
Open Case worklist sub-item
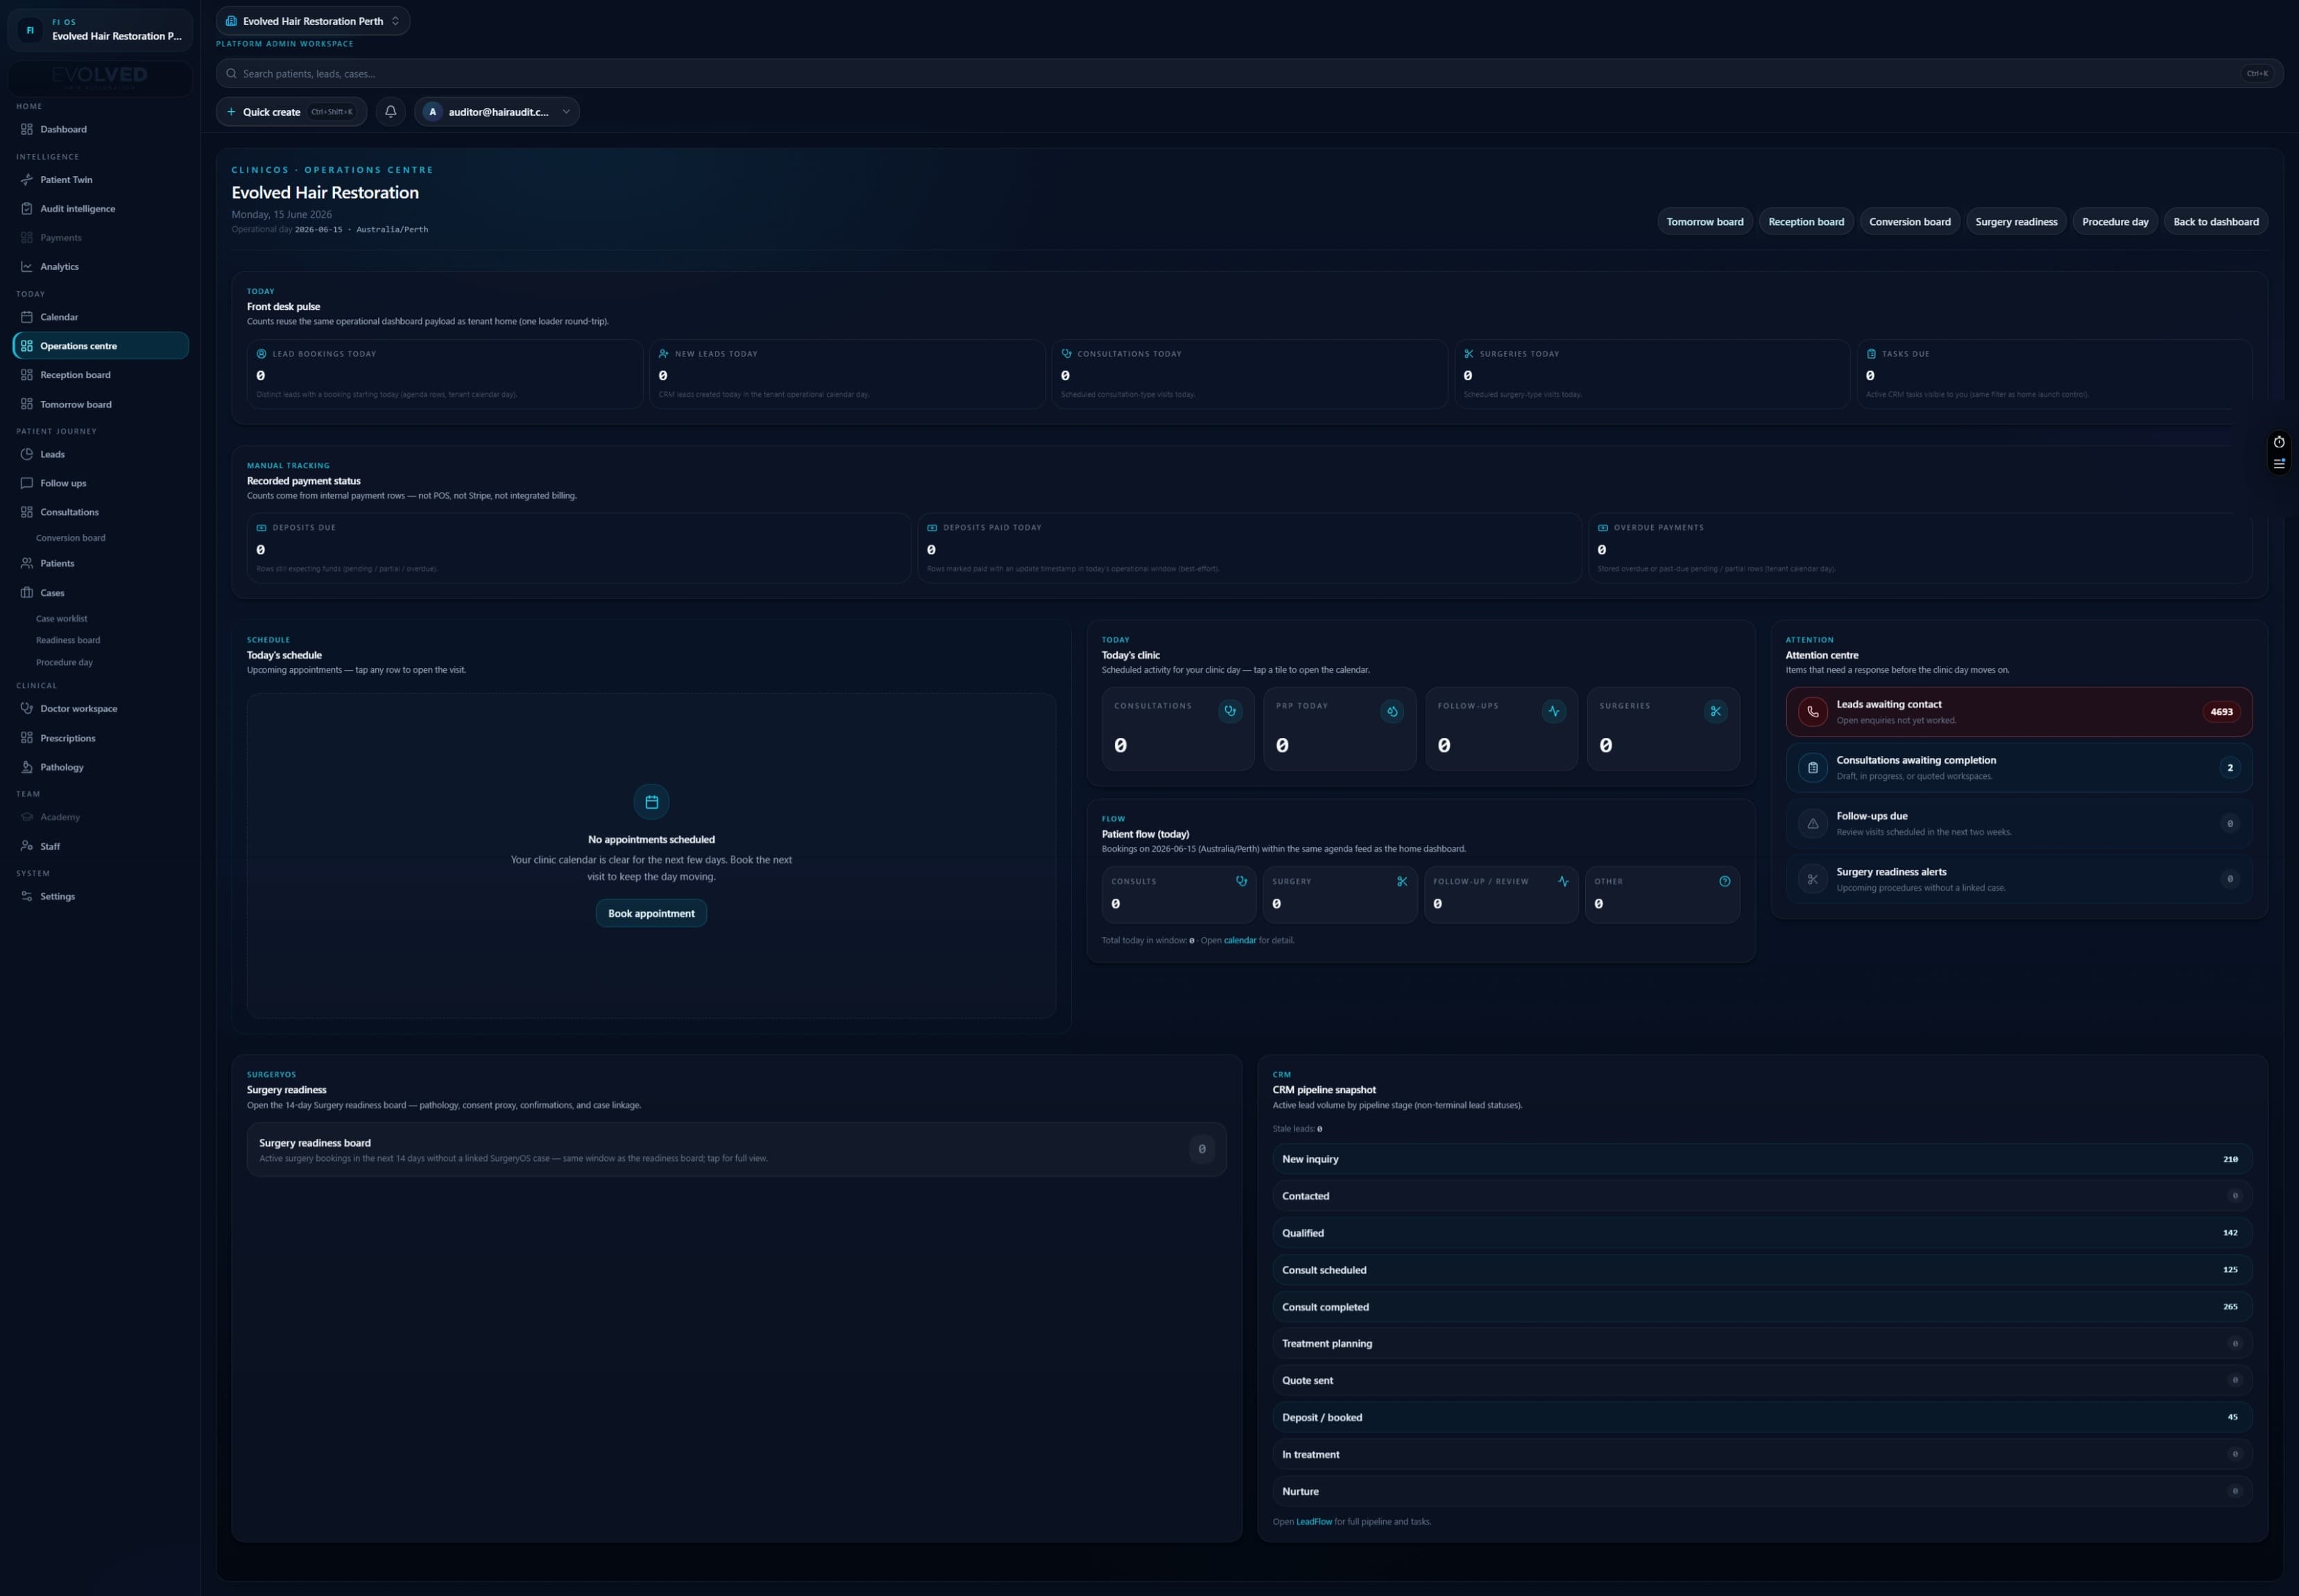(x=62, y=619)
